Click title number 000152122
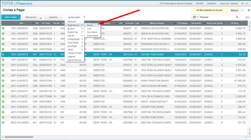This screenshot has height=140, width=251. pos(46,117)
